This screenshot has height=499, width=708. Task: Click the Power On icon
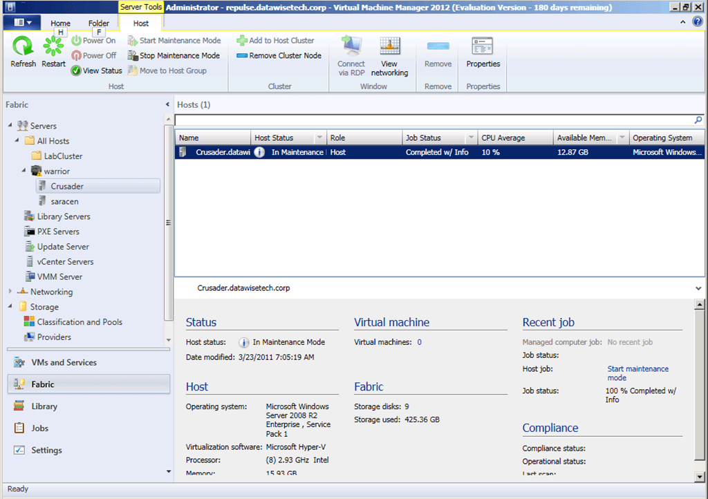point(76,41)
